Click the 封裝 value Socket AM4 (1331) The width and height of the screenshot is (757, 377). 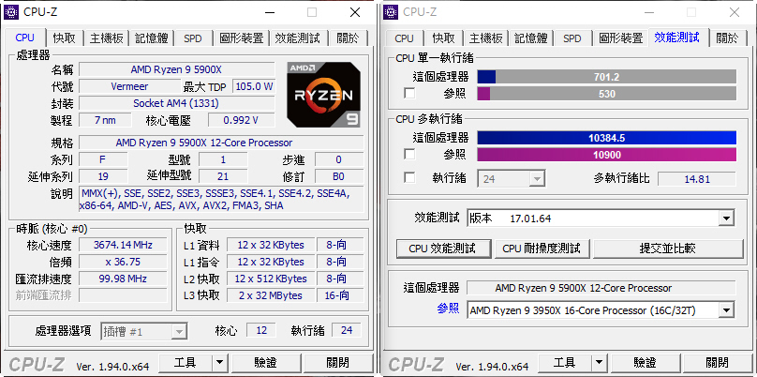(177, 103)
